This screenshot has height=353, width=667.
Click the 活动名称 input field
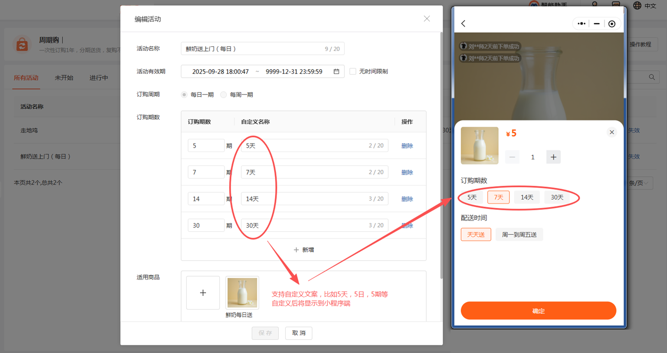253,49
